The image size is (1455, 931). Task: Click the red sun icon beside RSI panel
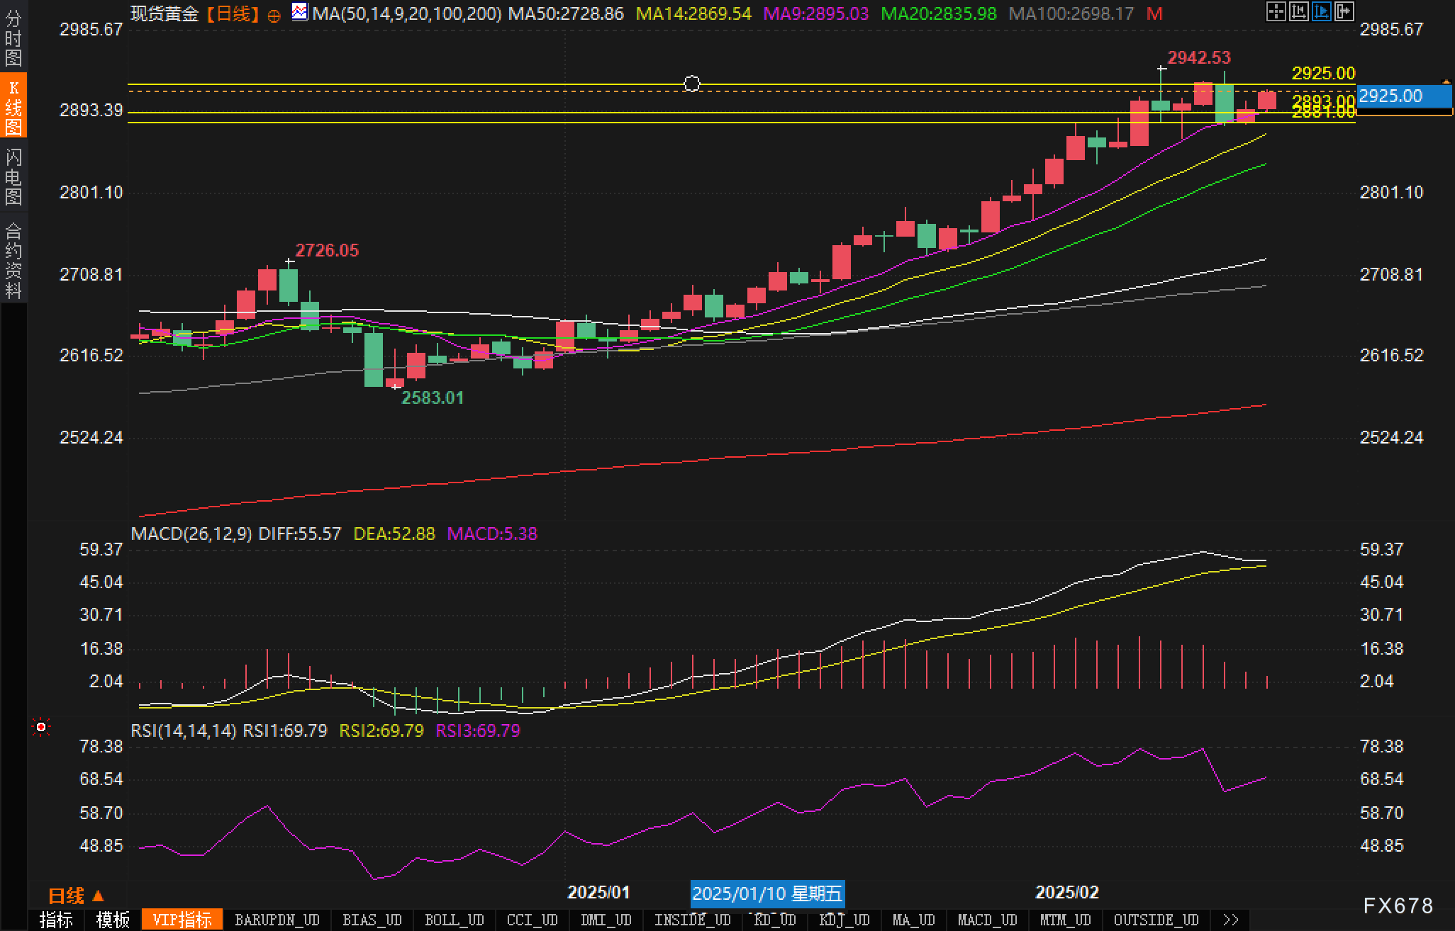(x=41, y=727)
